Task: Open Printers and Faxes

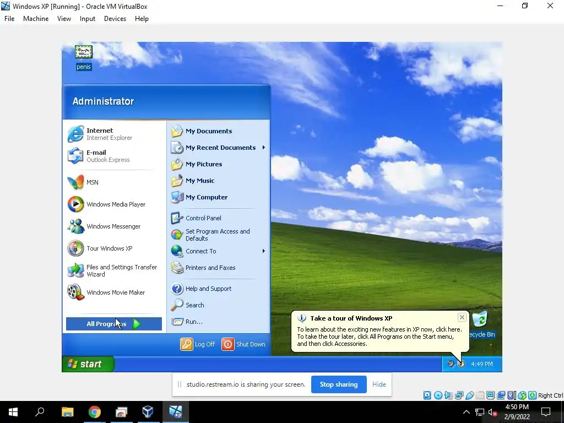Action: tap(219, 268)
